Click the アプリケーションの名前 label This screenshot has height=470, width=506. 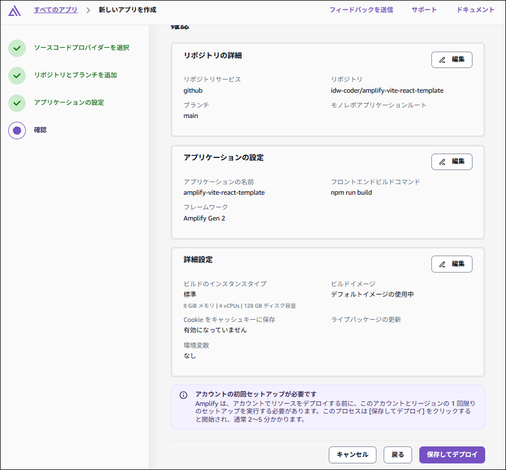tap(218, 182)
